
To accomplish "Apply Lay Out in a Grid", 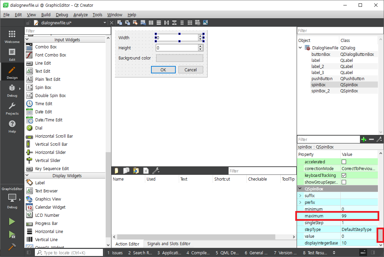I will 190,23.
